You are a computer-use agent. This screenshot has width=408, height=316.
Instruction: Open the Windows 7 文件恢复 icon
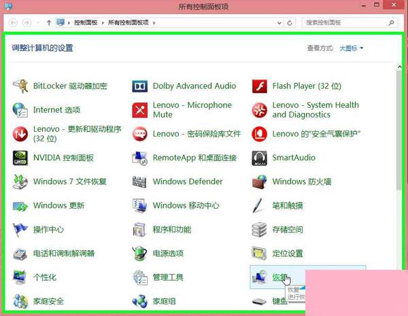[20, 181]
